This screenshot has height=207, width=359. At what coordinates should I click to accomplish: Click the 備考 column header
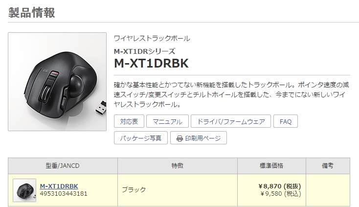[328, 165]
